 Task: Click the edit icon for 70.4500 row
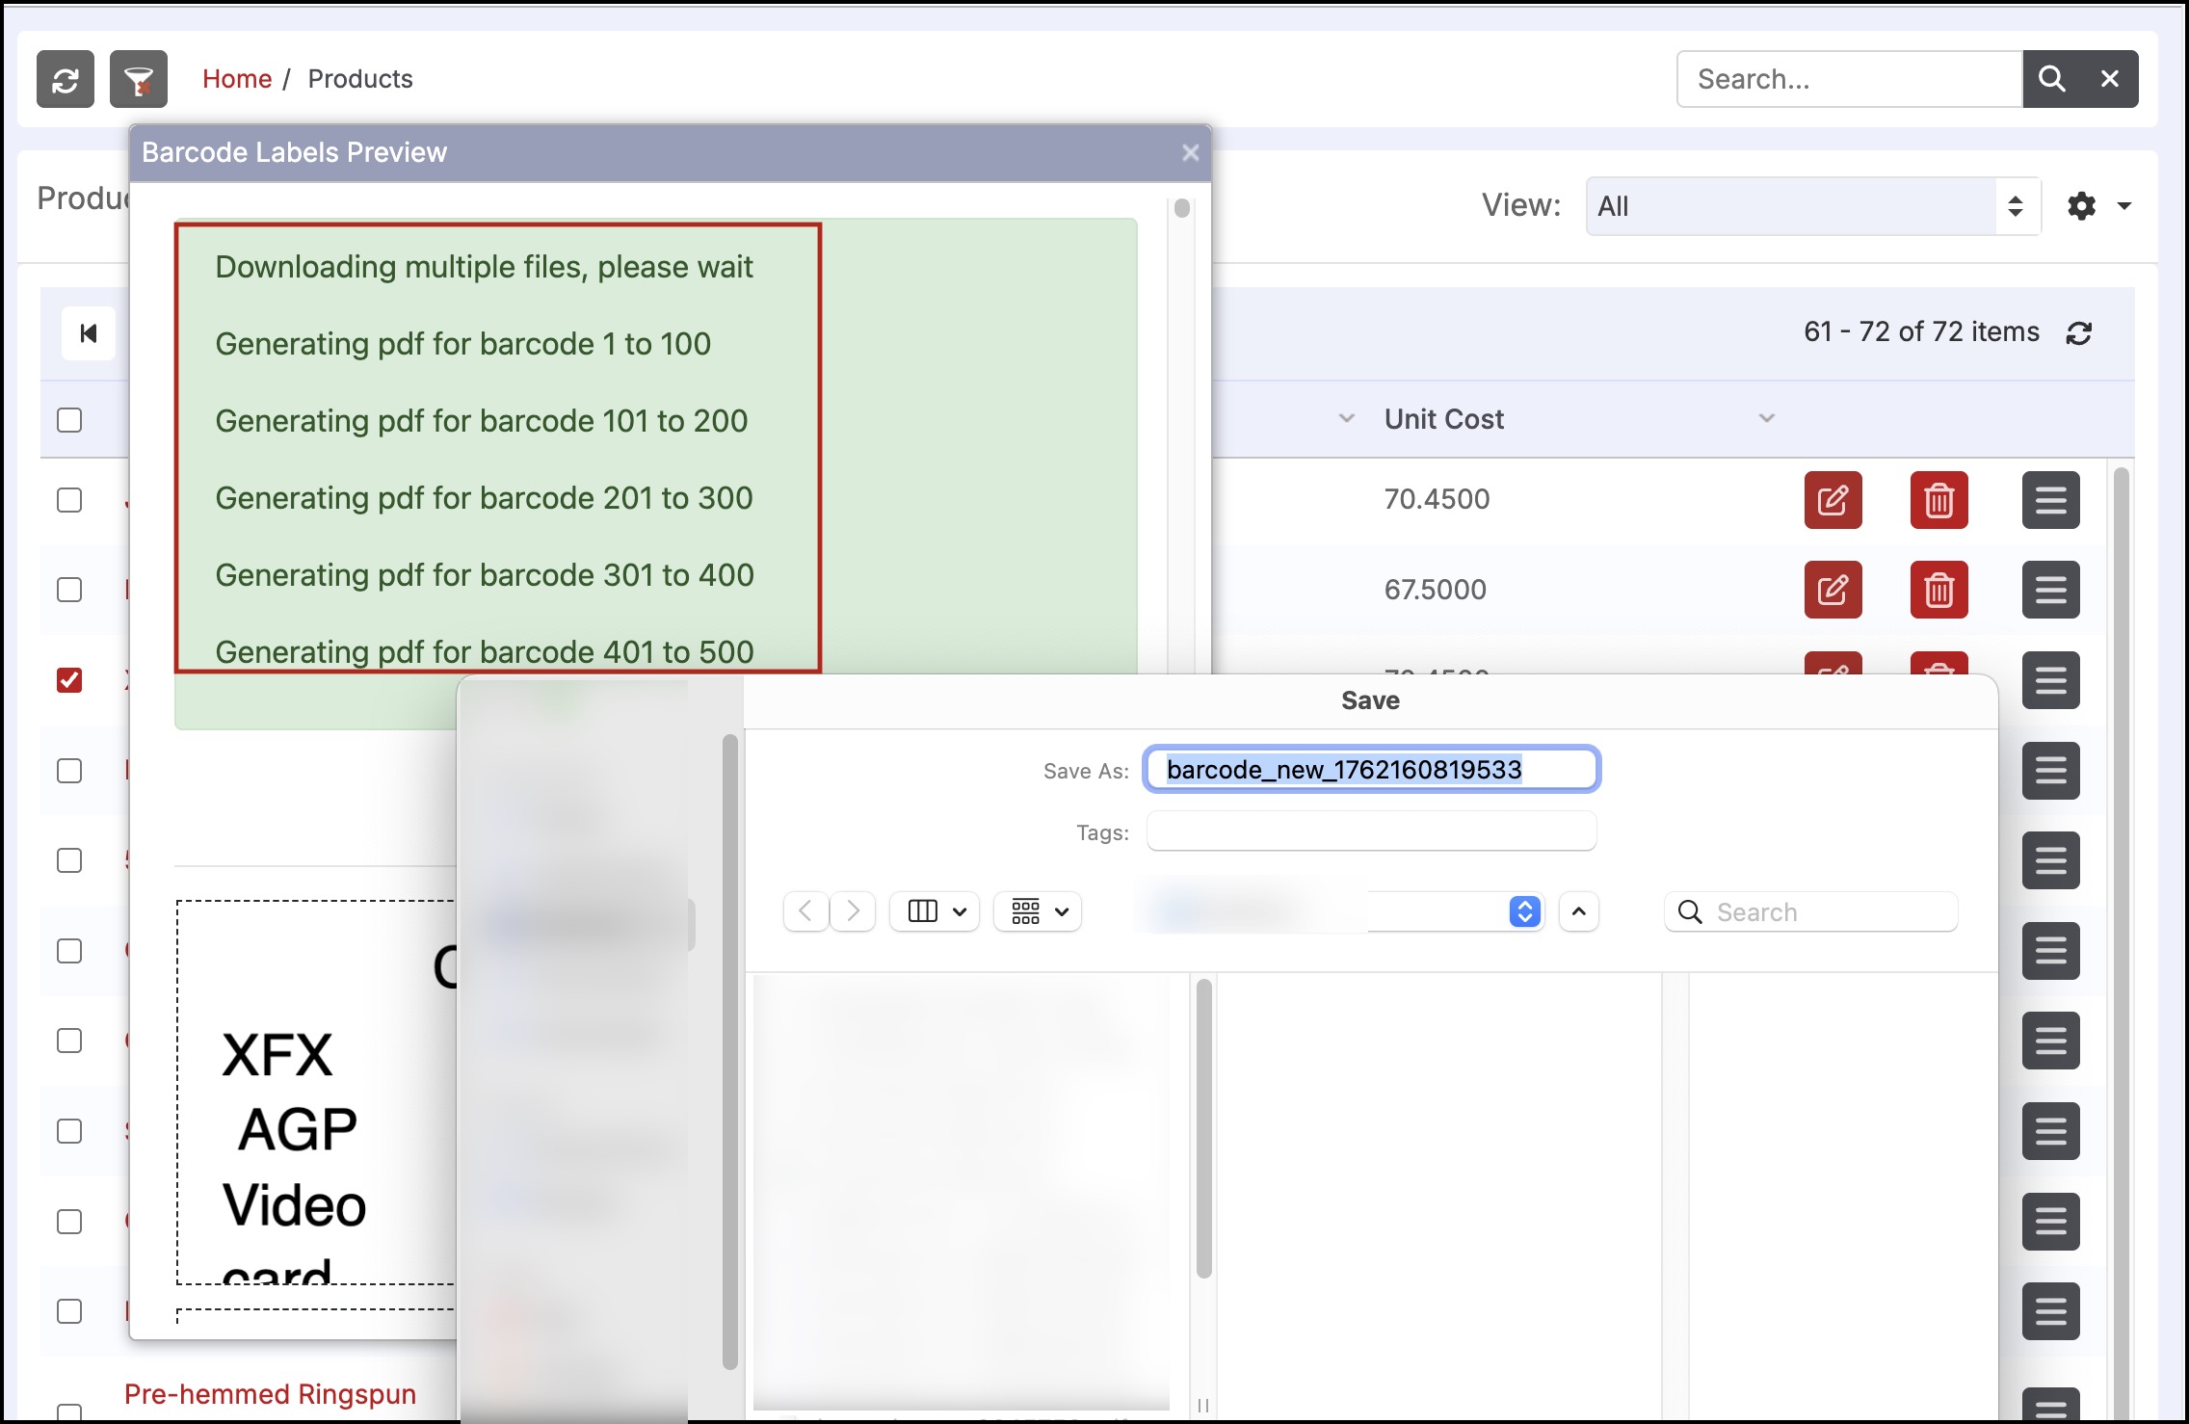tap(1833, 500)
